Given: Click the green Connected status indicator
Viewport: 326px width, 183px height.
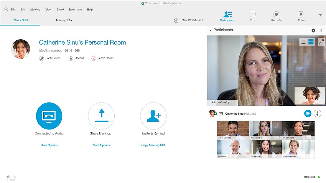Looking at the screenshot, I should pos(319,177).
